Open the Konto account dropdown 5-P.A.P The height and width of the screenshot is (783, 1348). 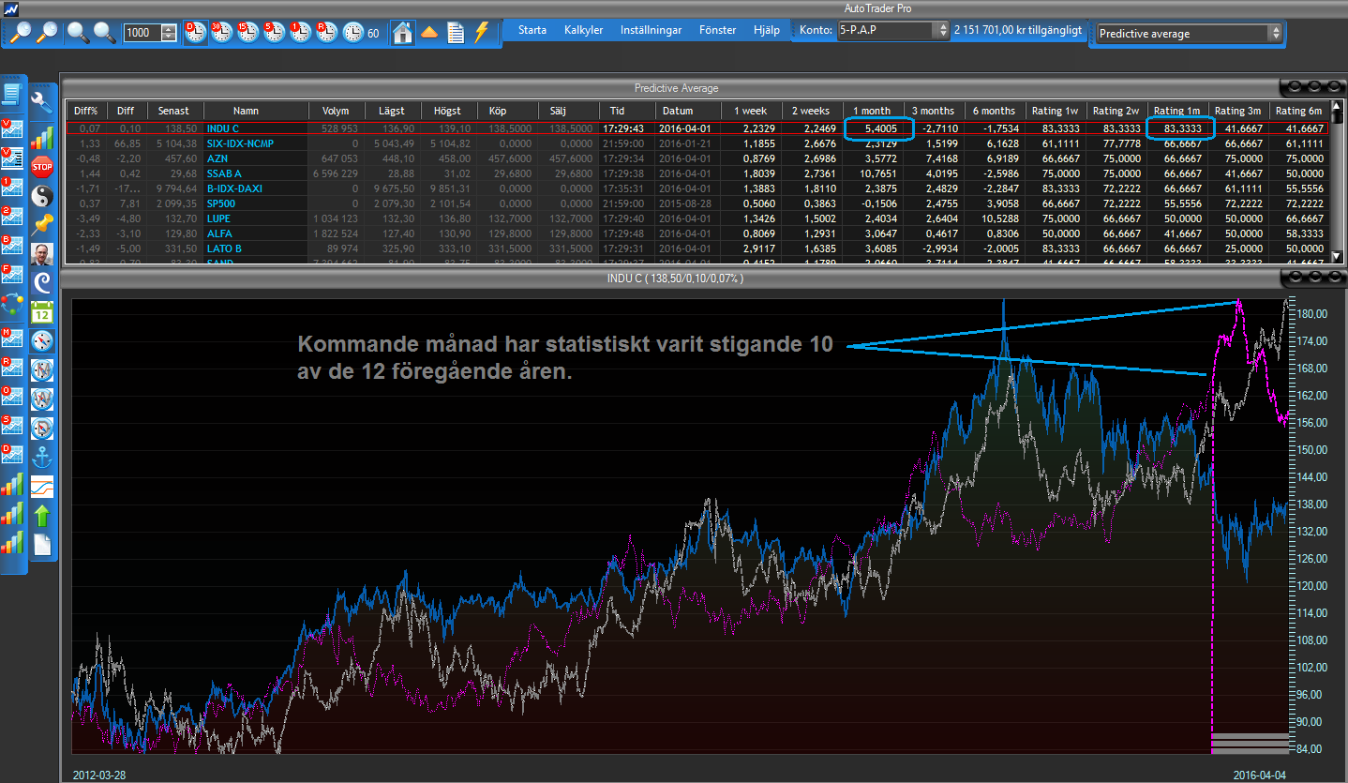[x=893, y=30]
